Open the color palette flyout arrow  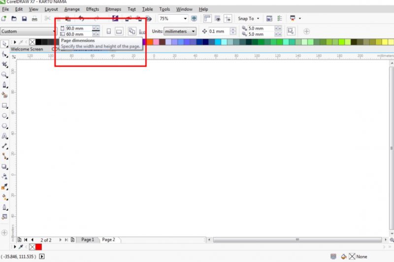tap(15, 42)
